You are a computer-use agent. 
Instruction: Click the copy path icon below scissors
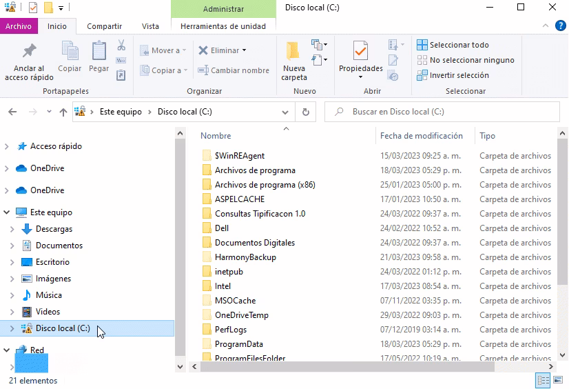(x=121, y=60)
